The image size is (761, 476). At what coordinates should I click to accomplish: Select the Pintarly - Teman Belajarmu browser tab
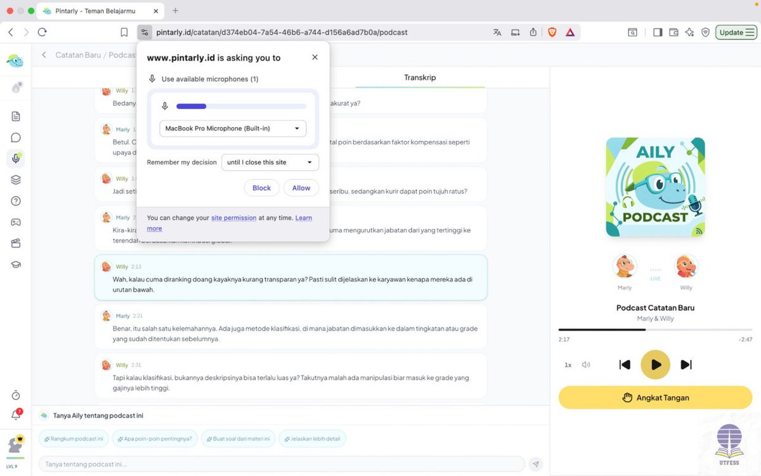click(100, 11)
